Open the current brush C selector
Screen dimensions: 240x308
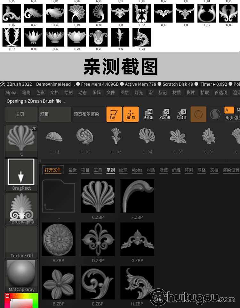21,141
